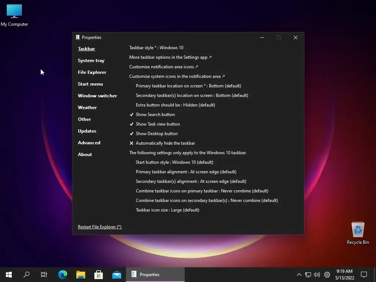Image resolution: width=376 pixels, height=282 pixels.
Task: Open the Advanced section
Action: tap(89, 143)
